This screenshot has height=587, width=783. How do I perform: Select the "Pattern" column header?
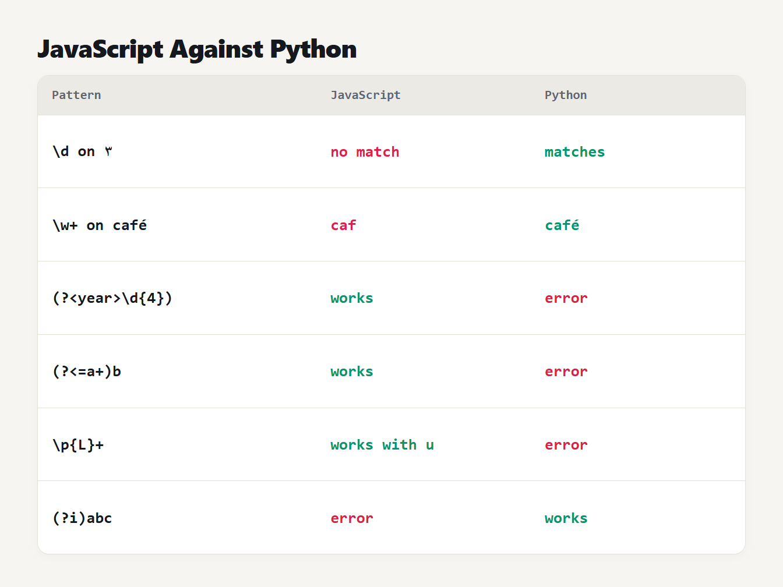(x=76, y=95)
